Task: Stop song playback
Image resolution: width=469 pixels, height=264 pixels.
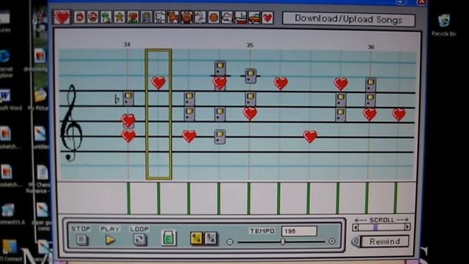Action: point(81,240)
